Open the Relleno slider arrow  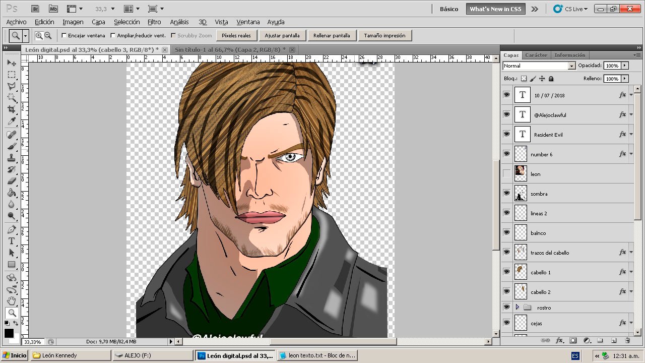pos(625,79)
